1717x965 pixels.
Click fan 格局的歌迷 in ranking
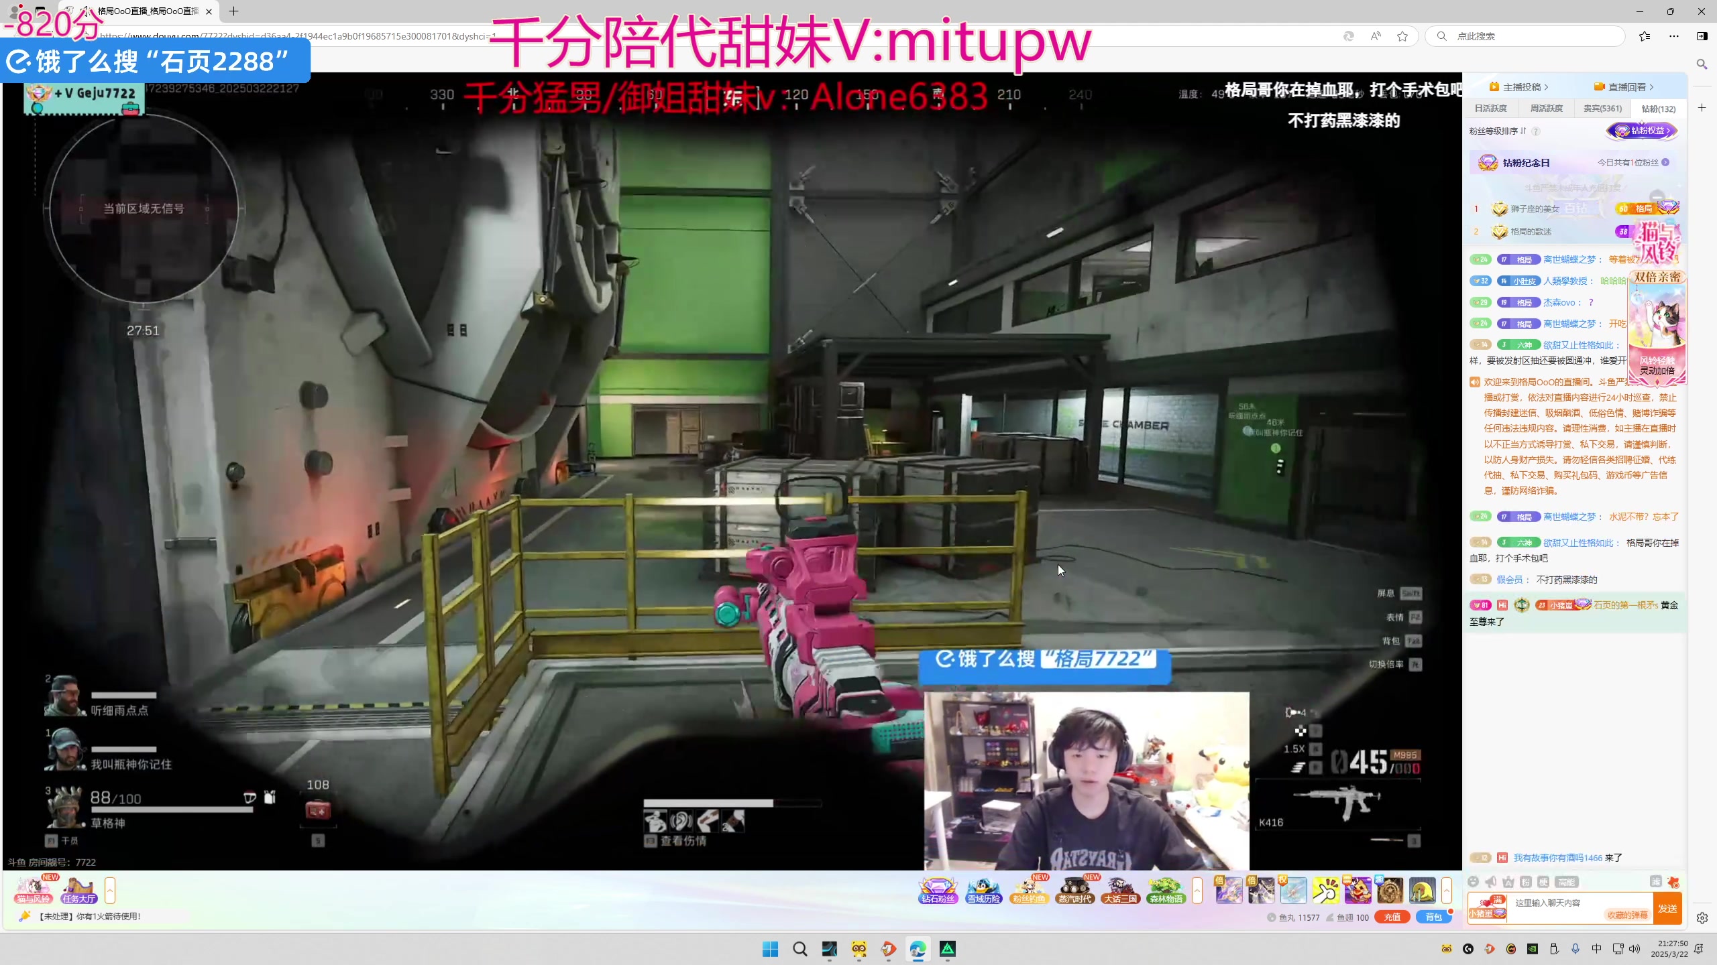(x=1531, y=232)
